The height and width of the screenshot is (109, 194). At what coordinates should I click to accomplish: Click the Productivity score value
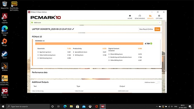[104, 48]
